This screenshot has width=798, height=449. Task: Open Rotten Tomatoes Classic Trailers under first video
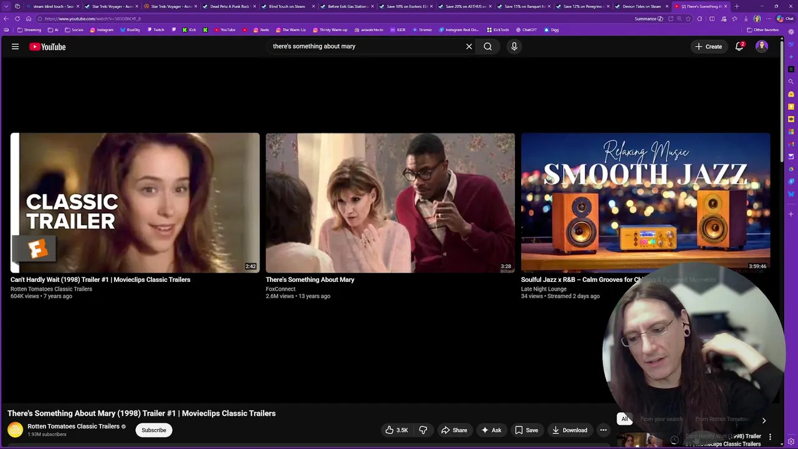point(51,289)
